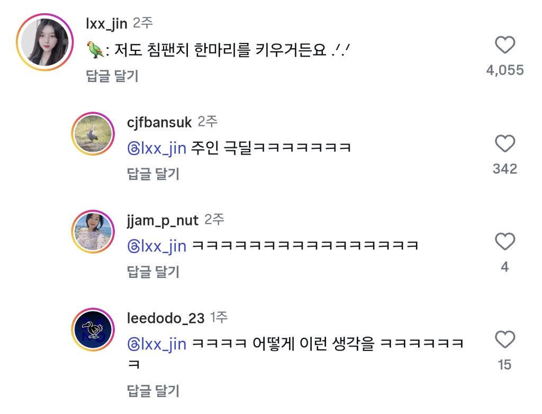View the 4,055 likes count
542x414 pixels.
[505, 70]
